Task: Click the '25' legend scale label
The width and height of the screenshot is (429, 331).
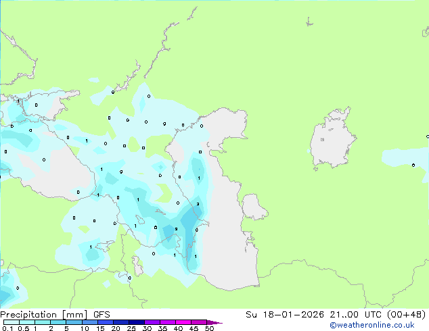Action: [131, 328]
